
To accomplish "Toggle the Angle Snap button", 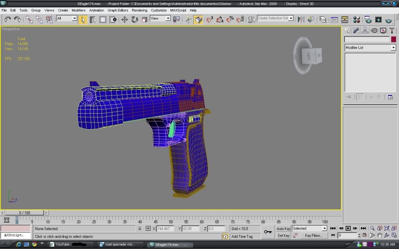I will point(220,19).
